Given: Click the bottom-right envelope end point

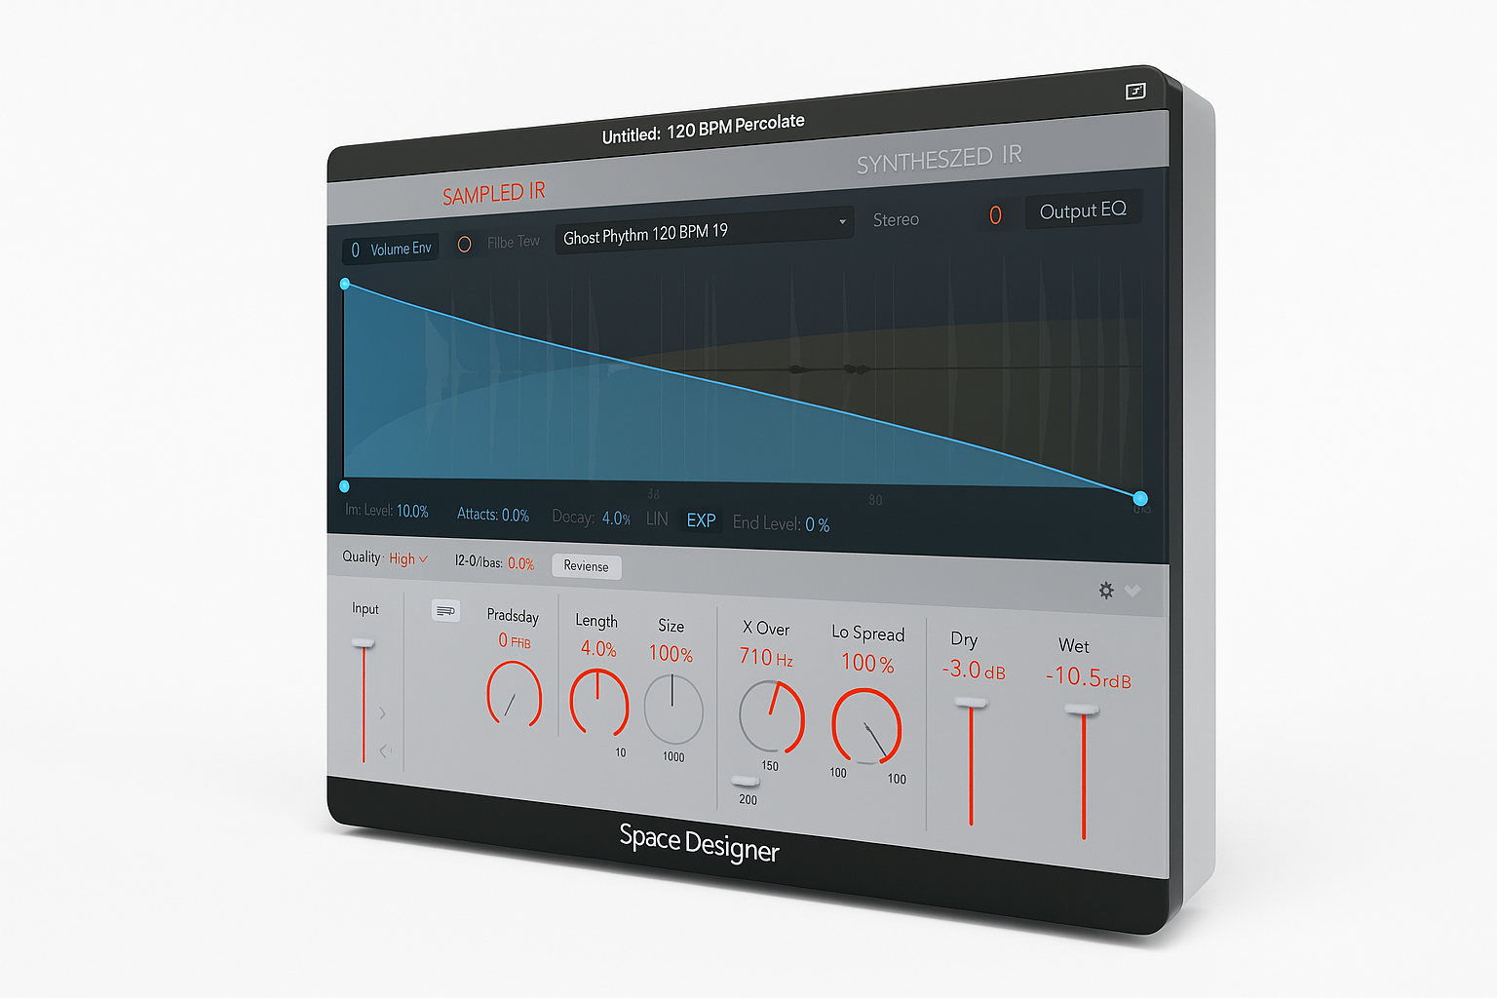Looking at the screenshot, I should click(1140, 498).
